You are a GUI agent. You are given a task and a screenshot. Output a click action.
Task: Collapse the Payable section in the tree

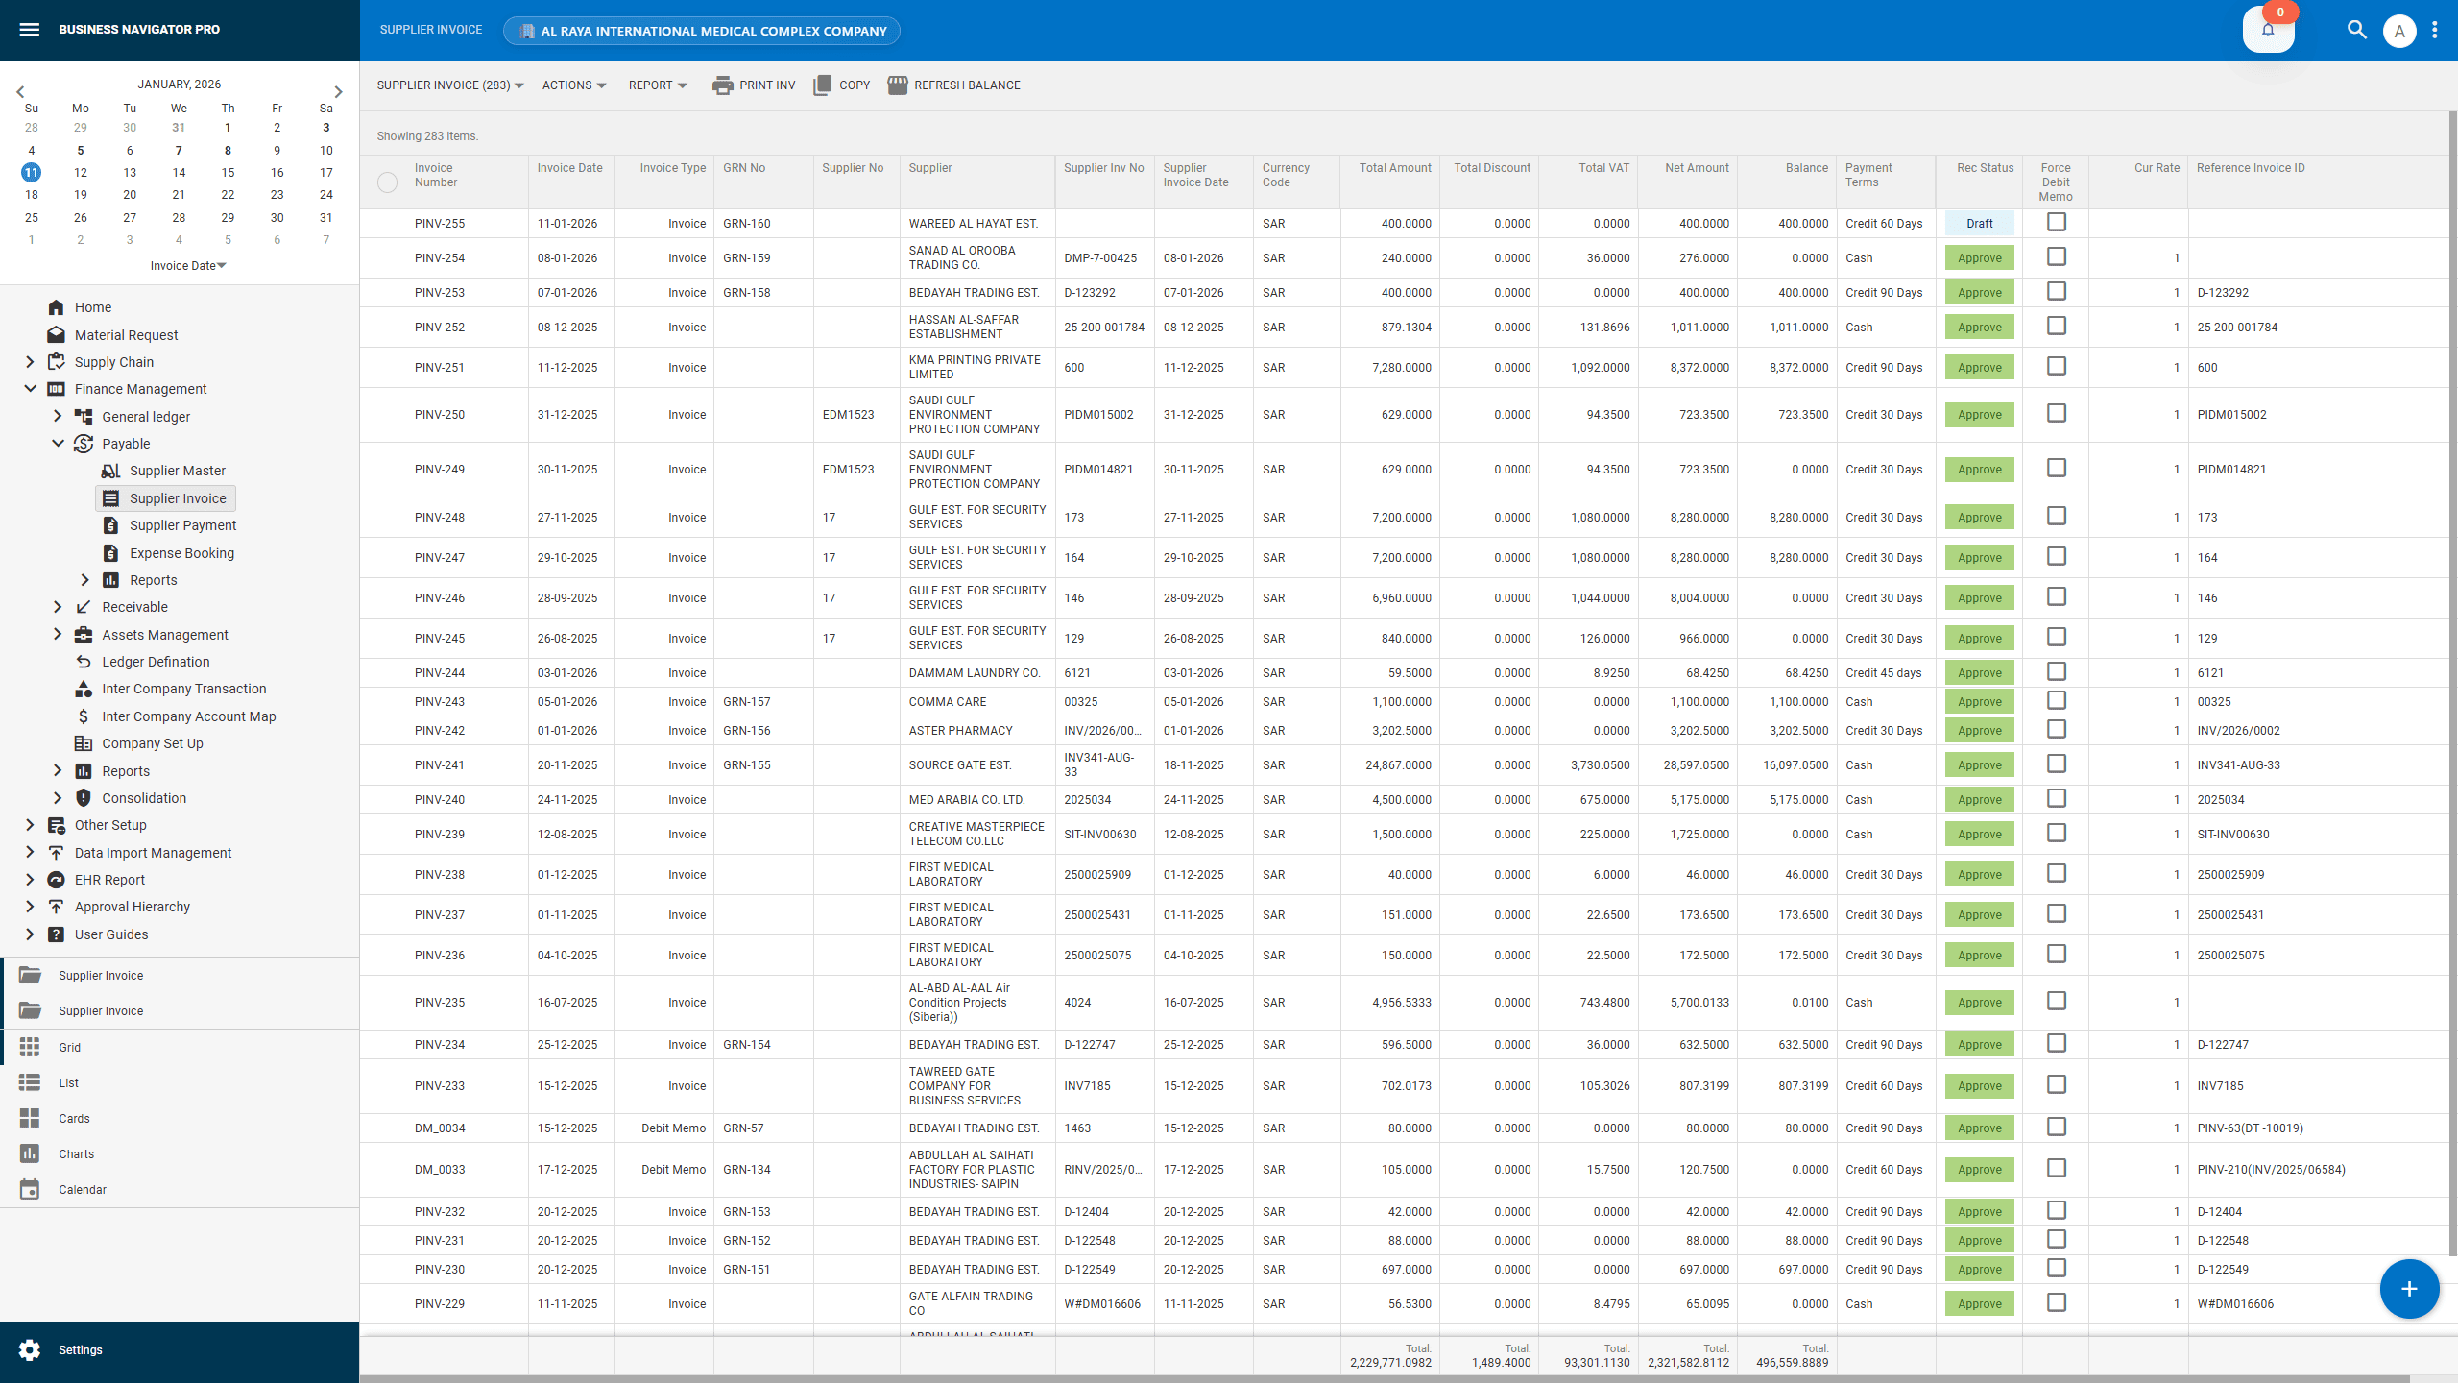tap(58, 443)
